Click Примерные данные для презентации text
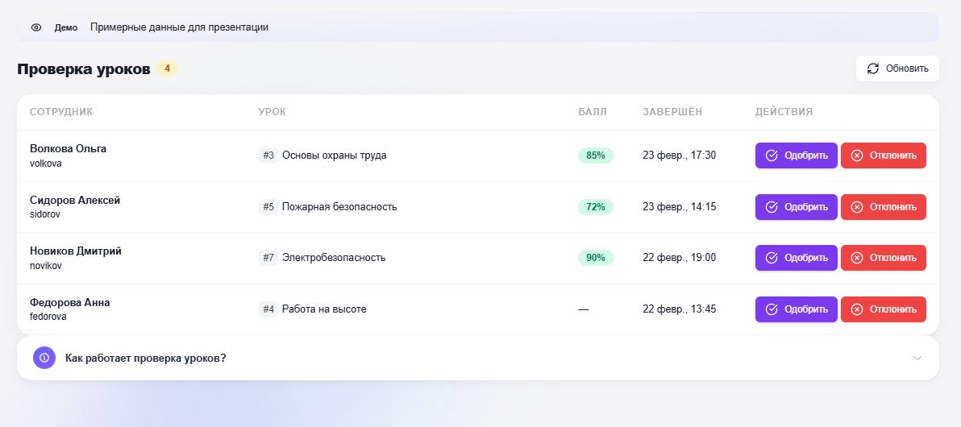This screenshot has width=961, height=427. point(179,27)
